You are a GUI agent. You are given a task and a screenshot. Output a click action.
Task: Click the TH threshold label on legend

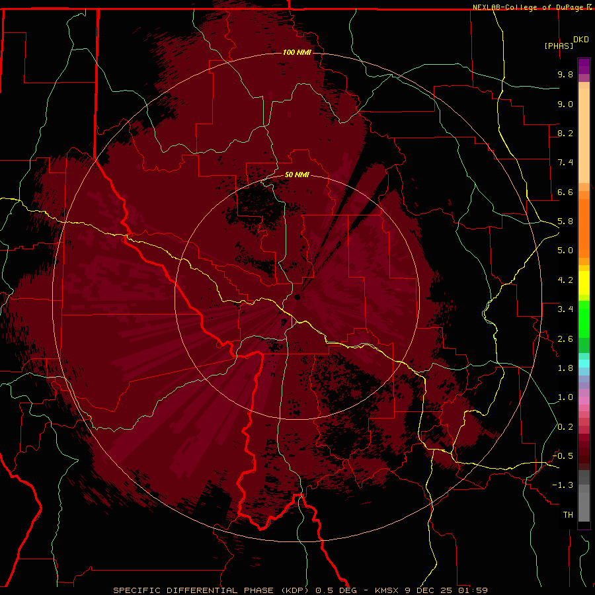coord(568,515)
